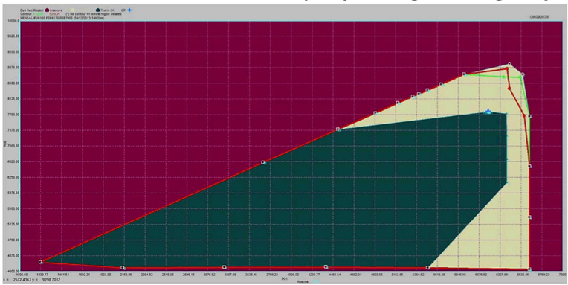Click the 4375.00 y-axis label
The height and width of the screenshot is (285, 568).
click(x=13, y=256)
